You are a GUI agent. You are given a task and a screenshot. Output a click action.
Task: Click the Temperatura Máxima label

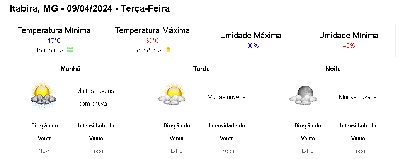152,30
